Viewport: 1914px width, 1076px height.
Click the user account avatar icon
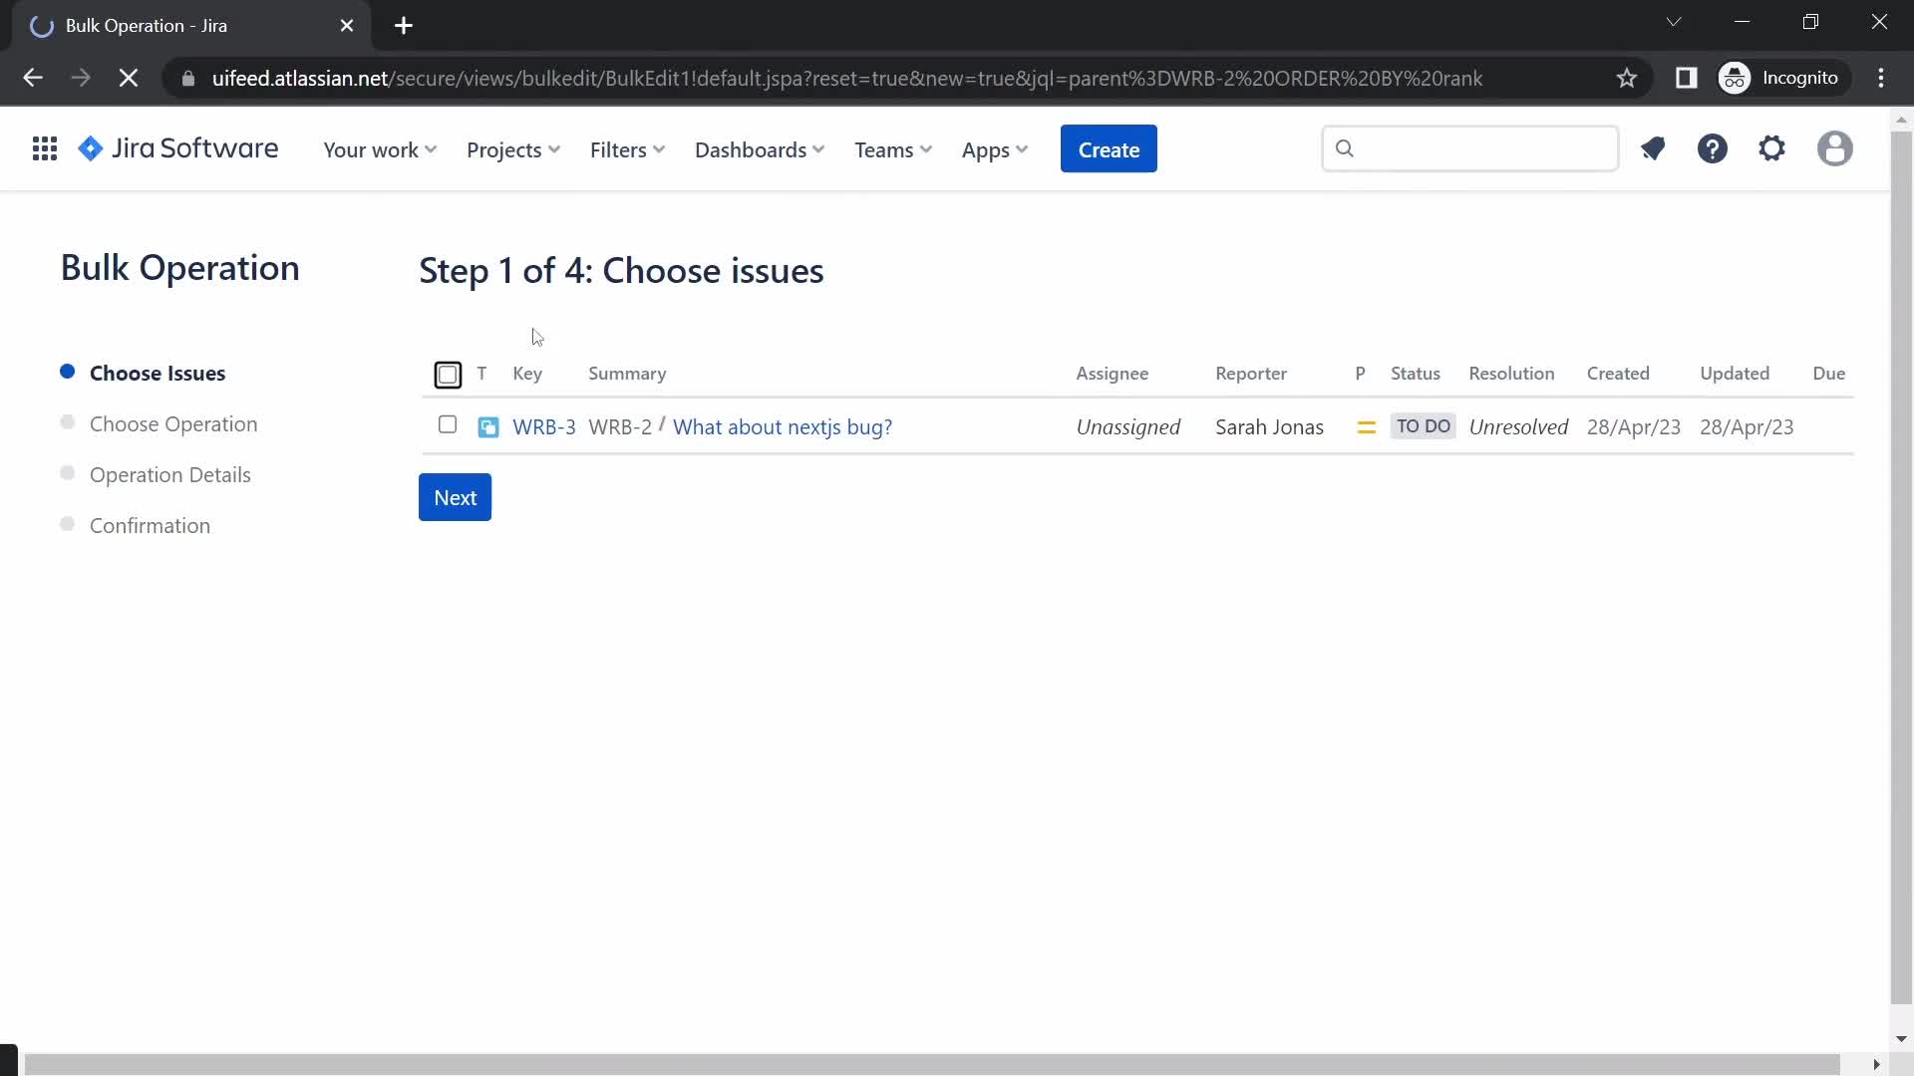click(1835, 148)
